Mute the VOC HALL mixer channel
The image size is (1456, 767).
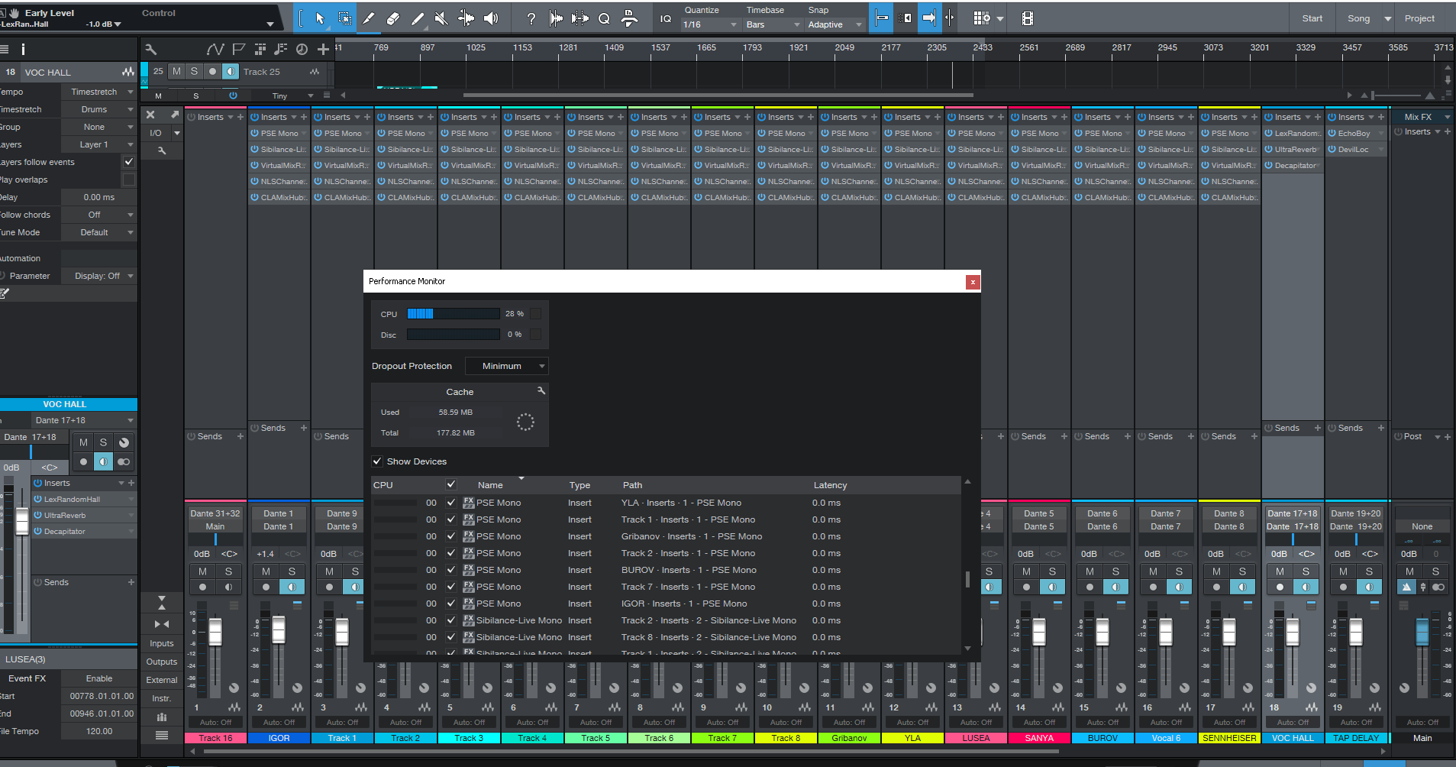pos(1280,571)
